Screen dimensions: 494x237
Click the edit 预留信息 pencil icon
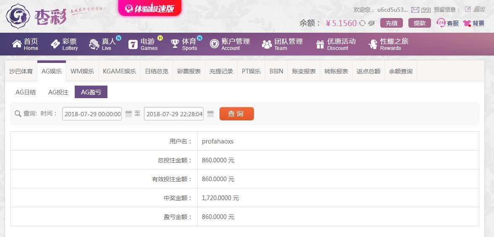(468, 9)
